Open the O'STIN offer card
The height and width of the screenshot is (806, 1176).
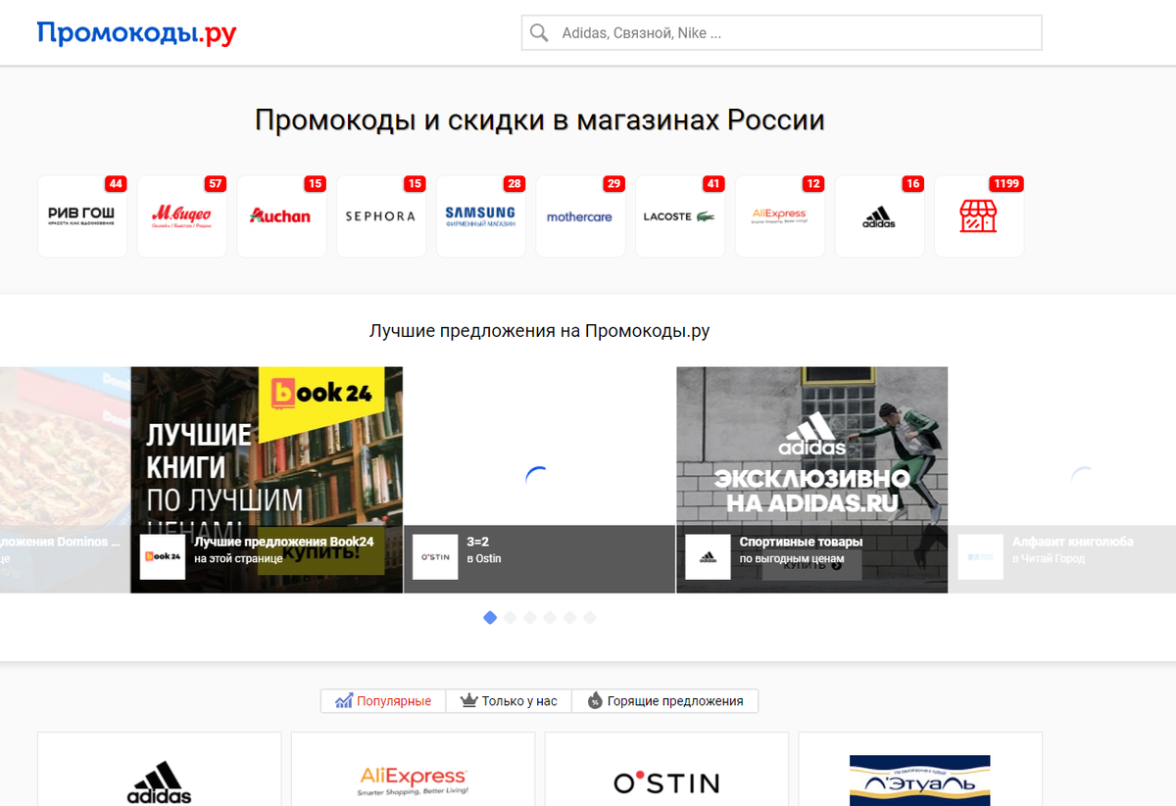point(666,770)
